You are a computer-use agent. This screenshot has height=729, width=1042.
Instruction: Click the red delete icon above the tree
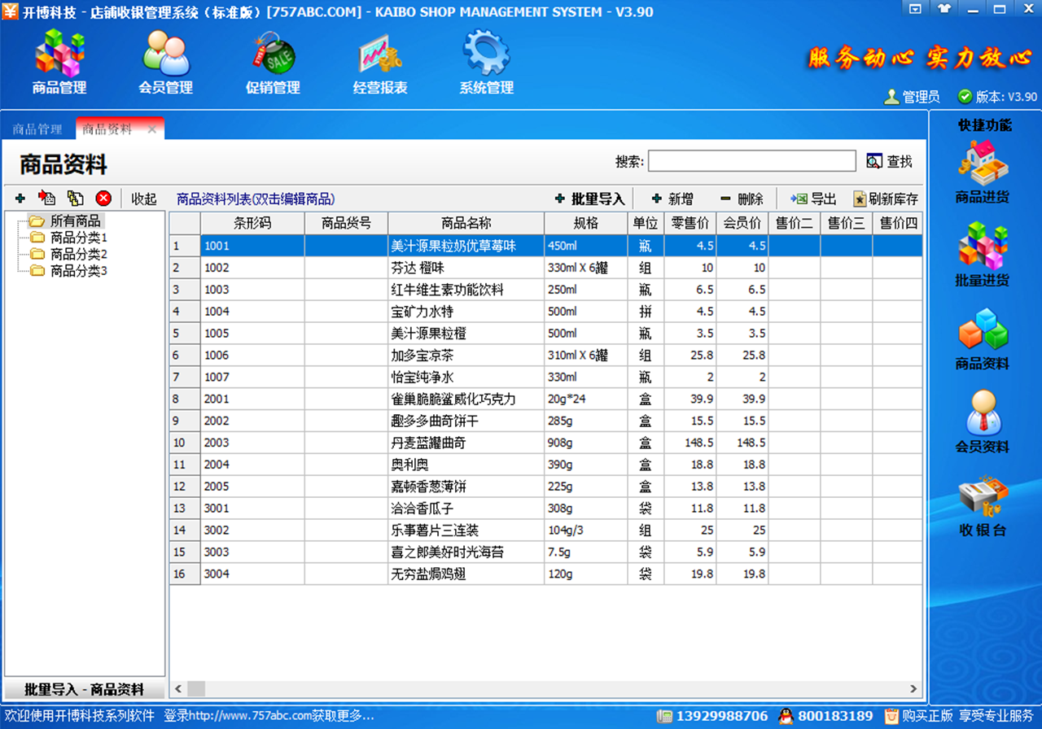point(103,198)
